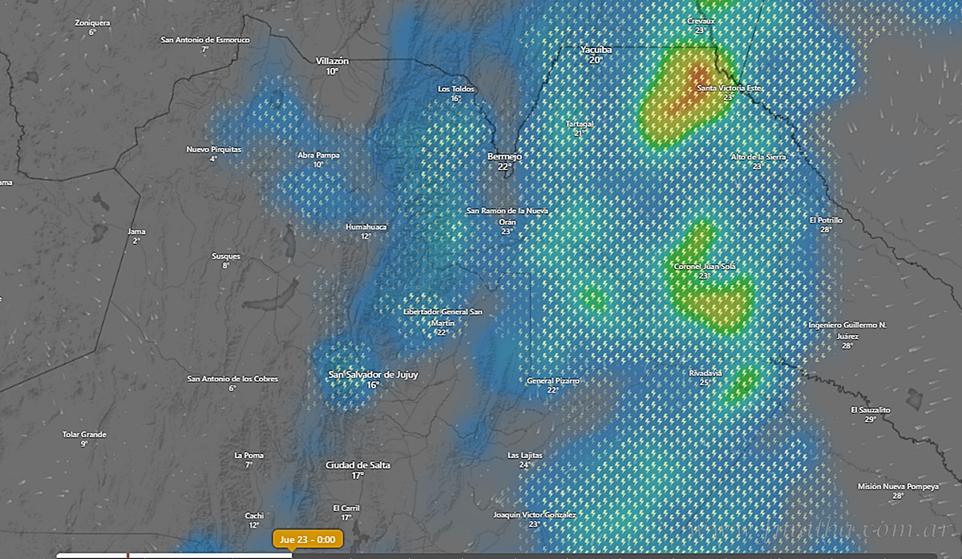Click Coronel Juan Solá on the map

(x=704, y=267)
